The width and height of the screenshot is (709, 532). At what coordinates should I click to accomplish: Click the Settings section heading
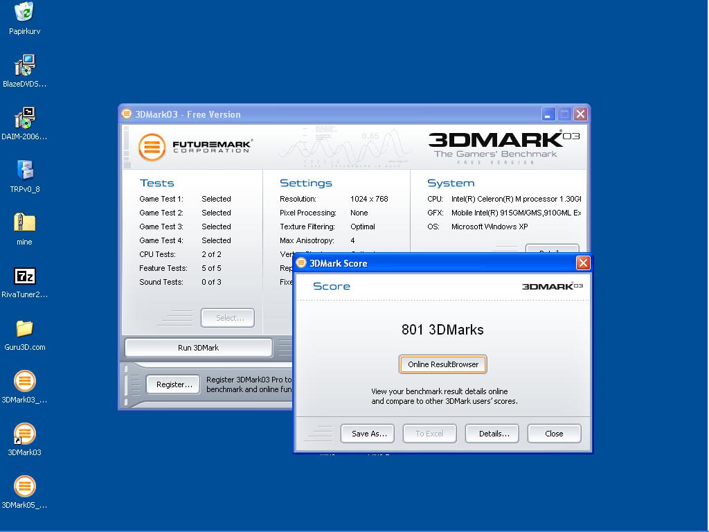[306, 183]
